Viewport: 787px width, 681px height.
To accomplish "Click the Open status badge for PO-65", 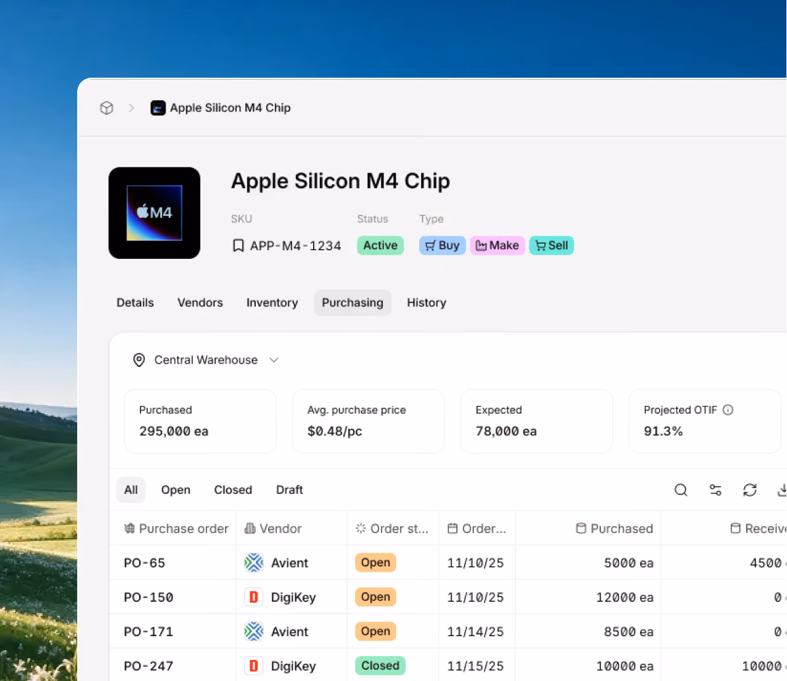I will 376,562.
